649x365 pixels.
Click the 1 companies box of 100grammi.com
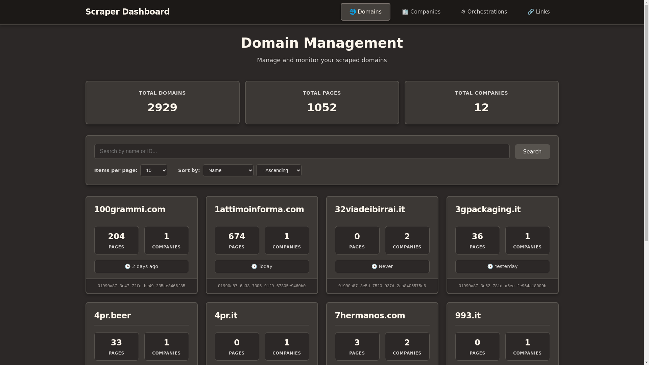166,240
